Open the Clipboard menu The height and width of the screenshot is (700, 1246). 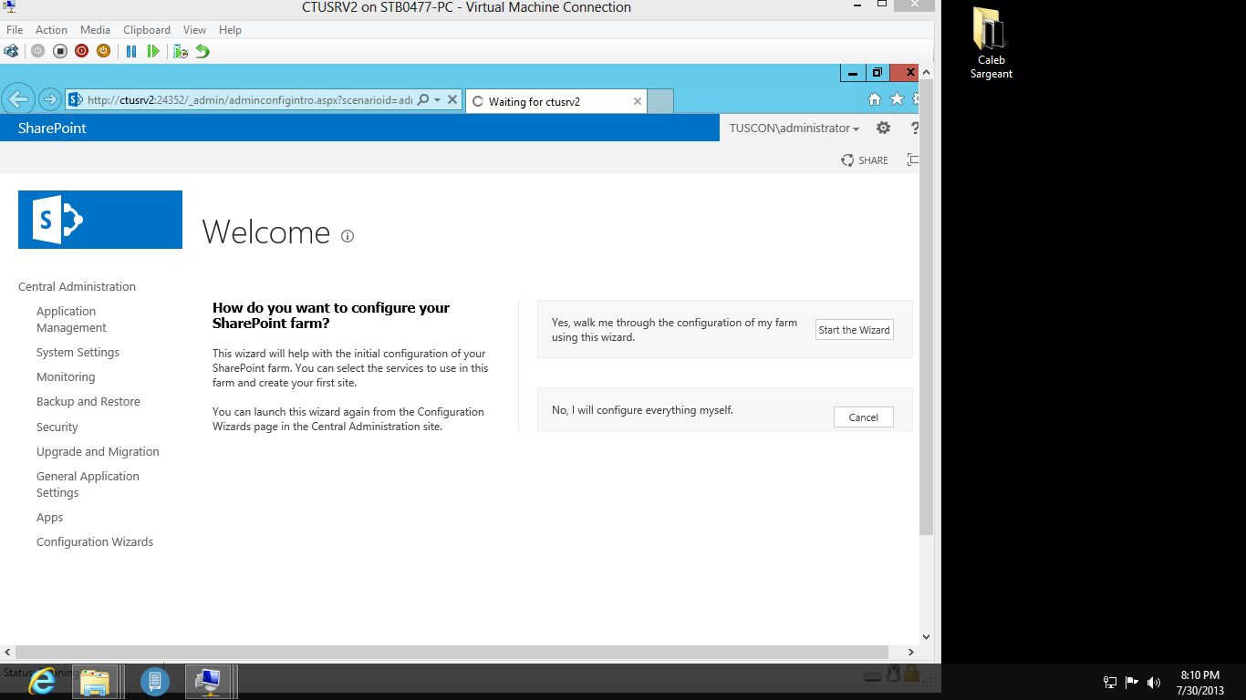(x=147, y=30)
